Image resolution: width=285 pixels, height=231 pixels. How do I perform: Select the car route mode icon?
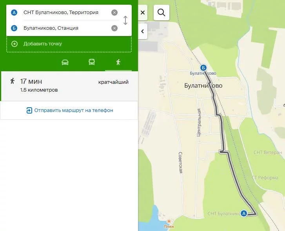pos(65,62)
